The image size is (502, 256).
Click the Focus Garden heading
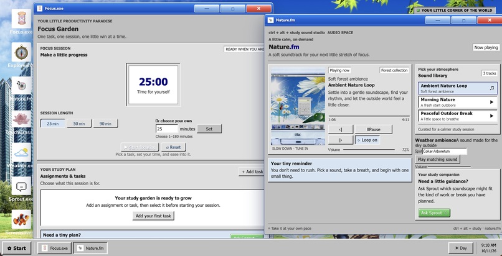58,29
